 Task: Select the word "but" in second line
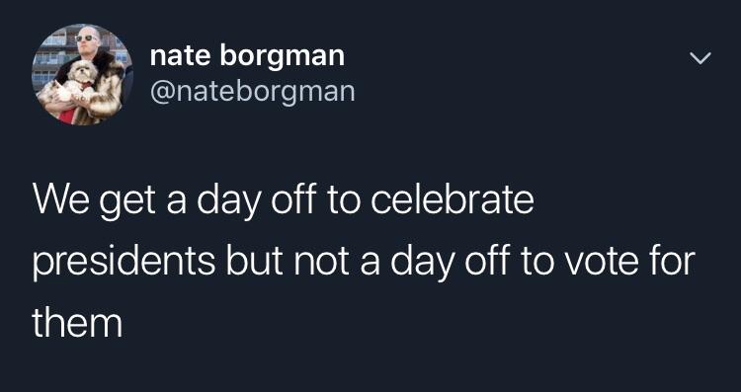256,262
